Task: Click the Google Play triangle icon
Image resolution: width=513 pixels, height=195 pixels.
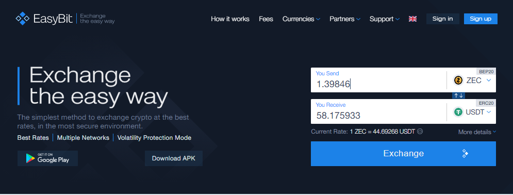Action: point(31,158)
